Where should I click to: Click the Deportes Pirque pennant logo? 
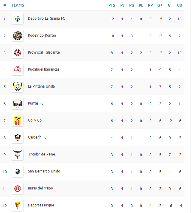coord(18,206)
